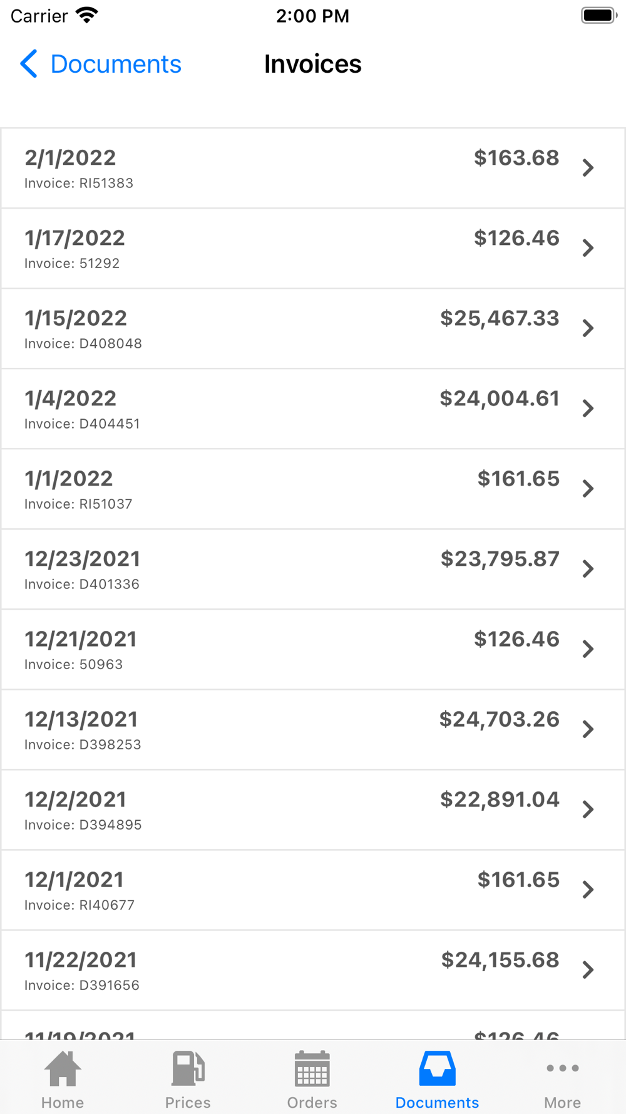
Task: Switch to the Orders tab label
Action: click(312, 1103)
